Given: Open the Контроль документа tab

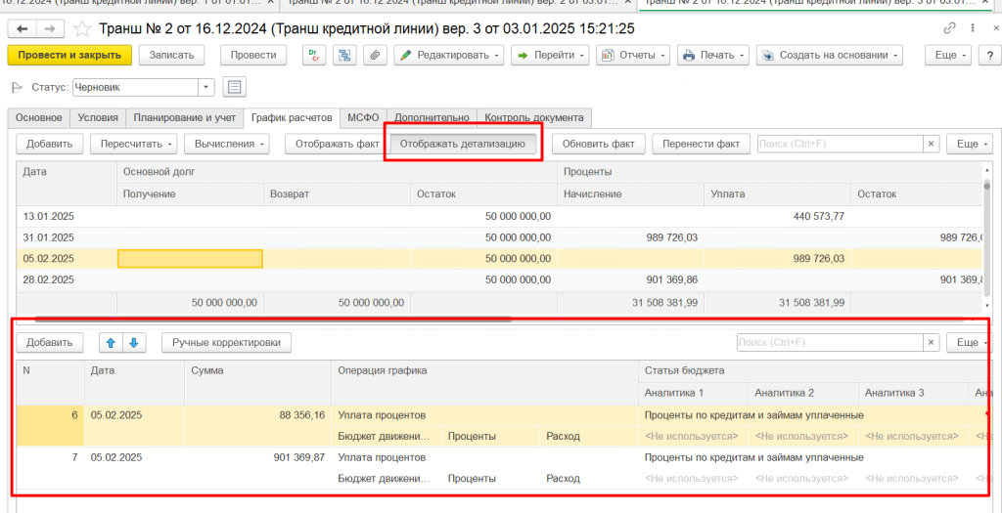Looking at the screenshot, I should (x=534, y=118).
